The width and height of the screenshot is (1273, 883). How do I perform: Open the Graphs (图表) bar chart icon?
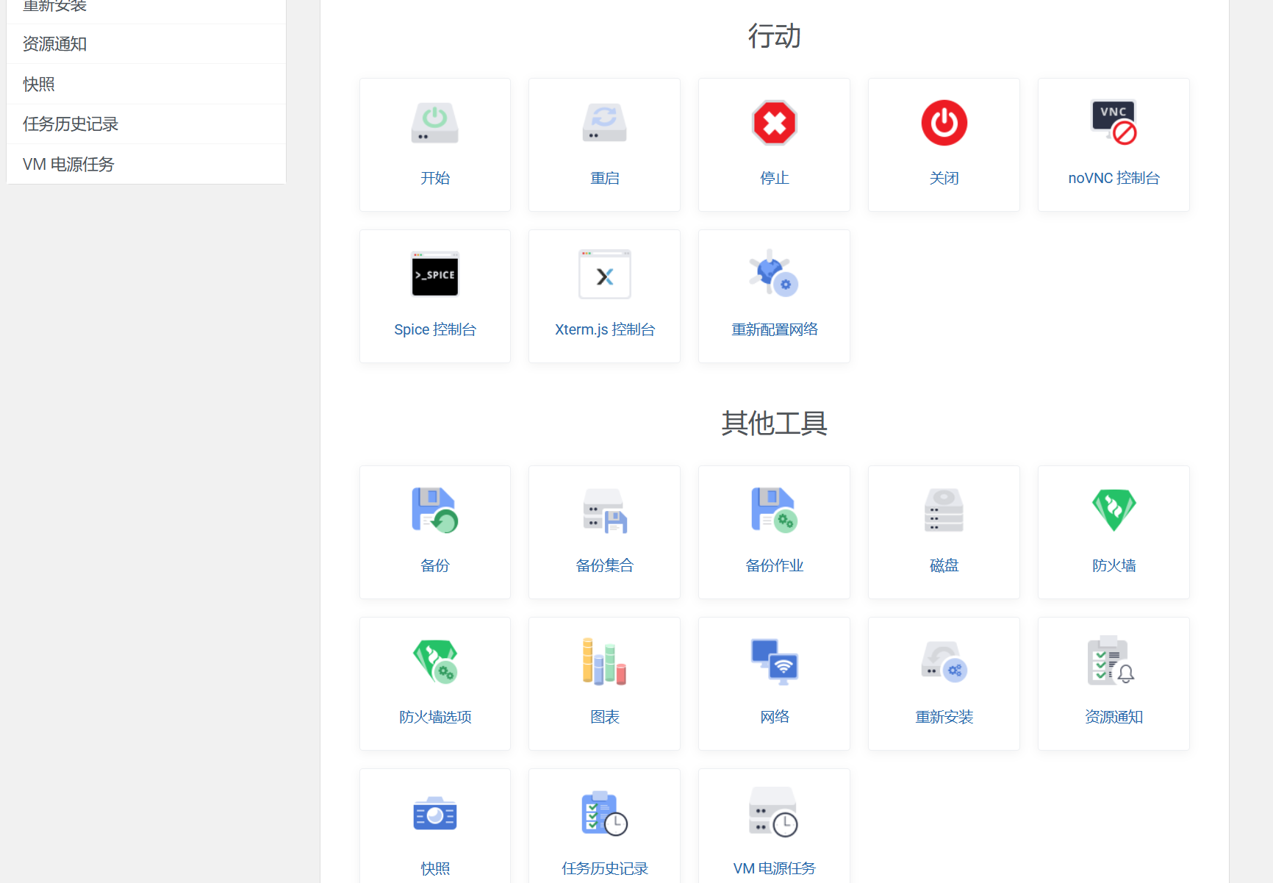[604, 662]
